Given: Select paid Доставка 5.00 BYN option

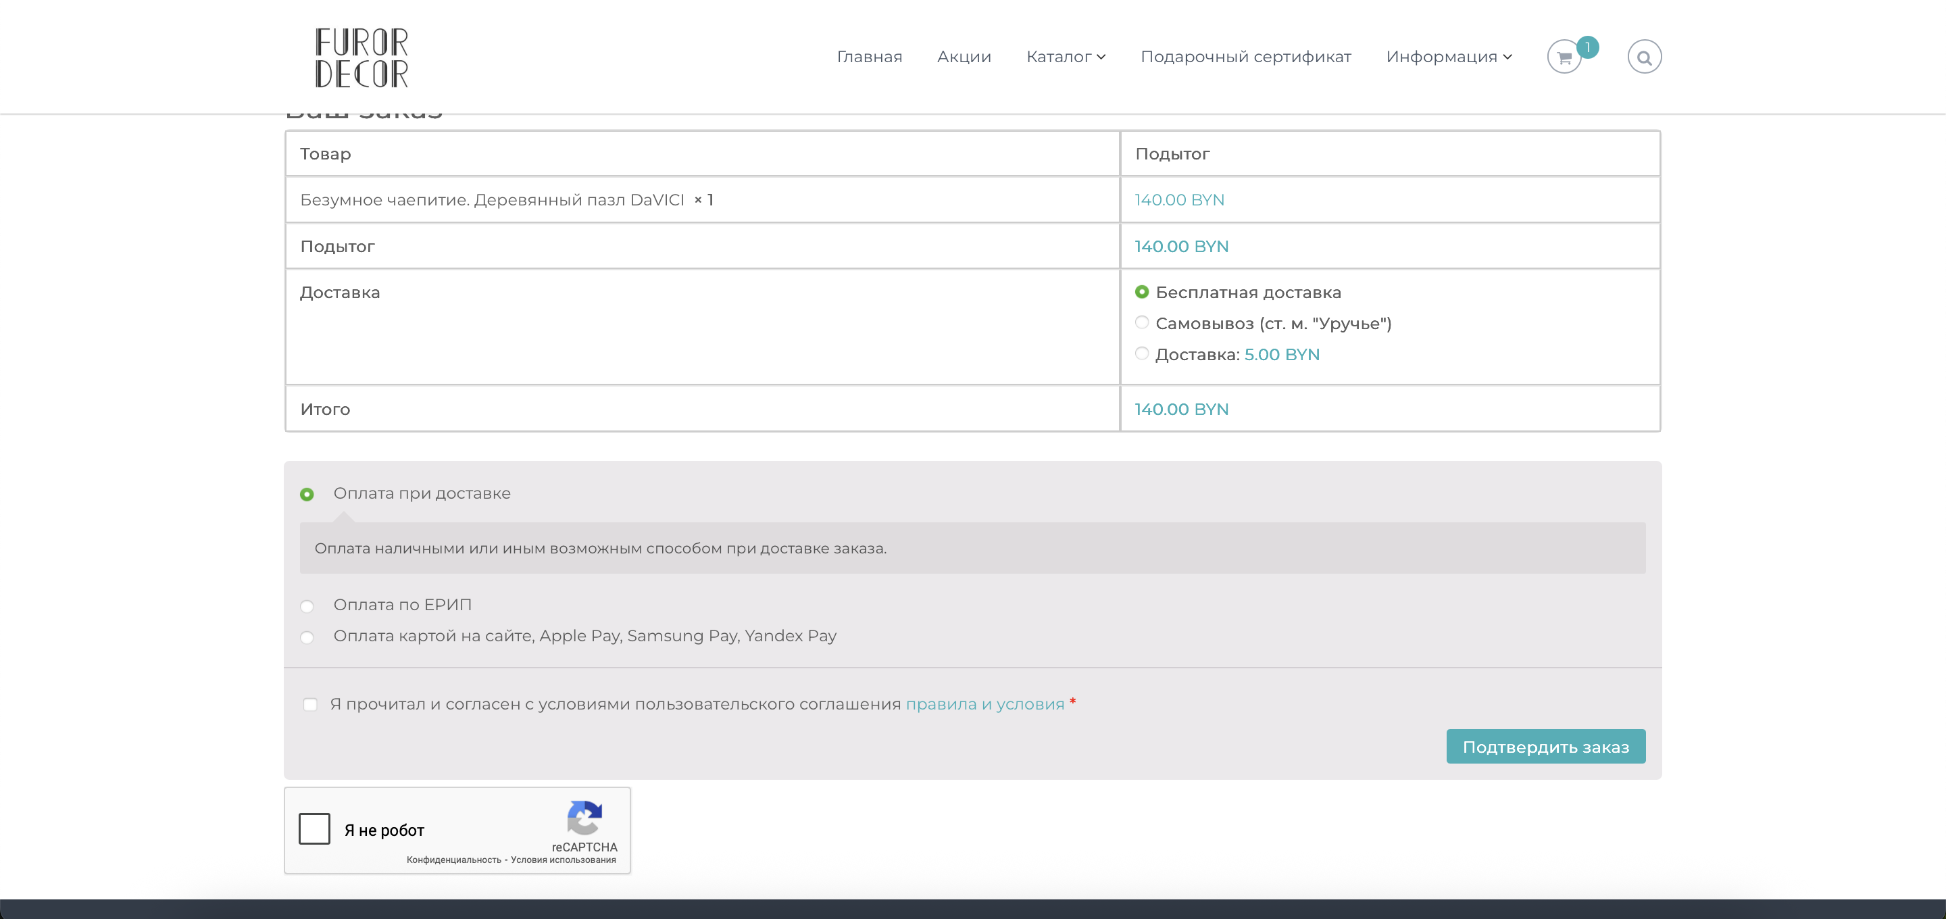Looking at the screenshot, I should [x=1141, y=353].
